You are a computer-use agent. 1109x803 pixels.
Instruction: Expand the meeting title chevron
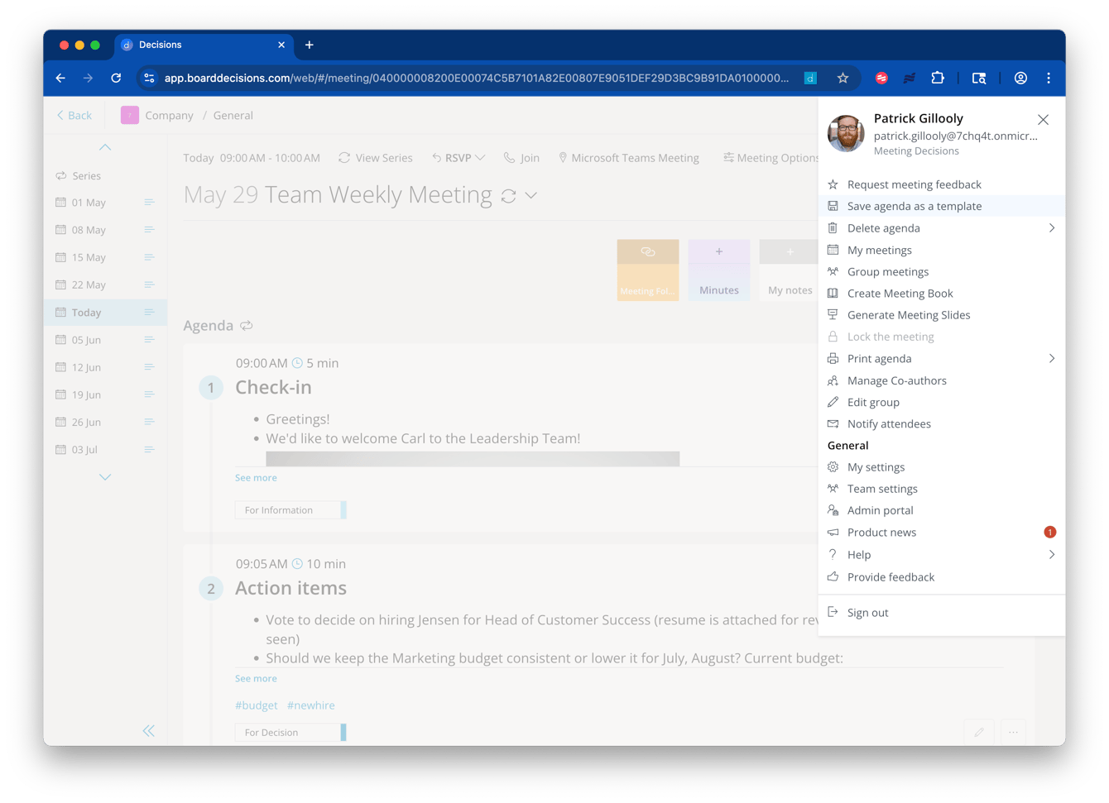(530, 195)
